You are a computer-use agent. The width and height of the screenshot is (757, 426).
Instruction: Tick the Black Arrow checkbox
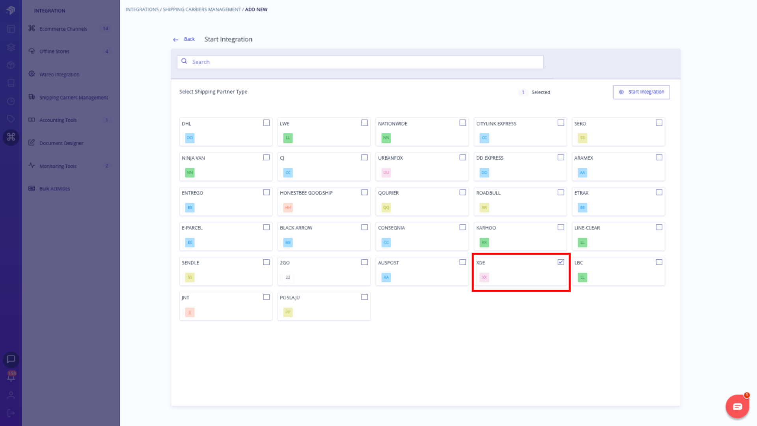pos(365,227)
